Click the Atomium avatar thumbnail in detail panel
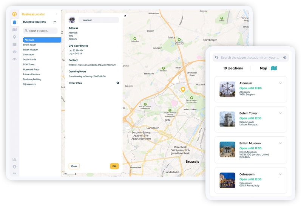This screenshot has height=206, width=301. [x=72, y=20]
